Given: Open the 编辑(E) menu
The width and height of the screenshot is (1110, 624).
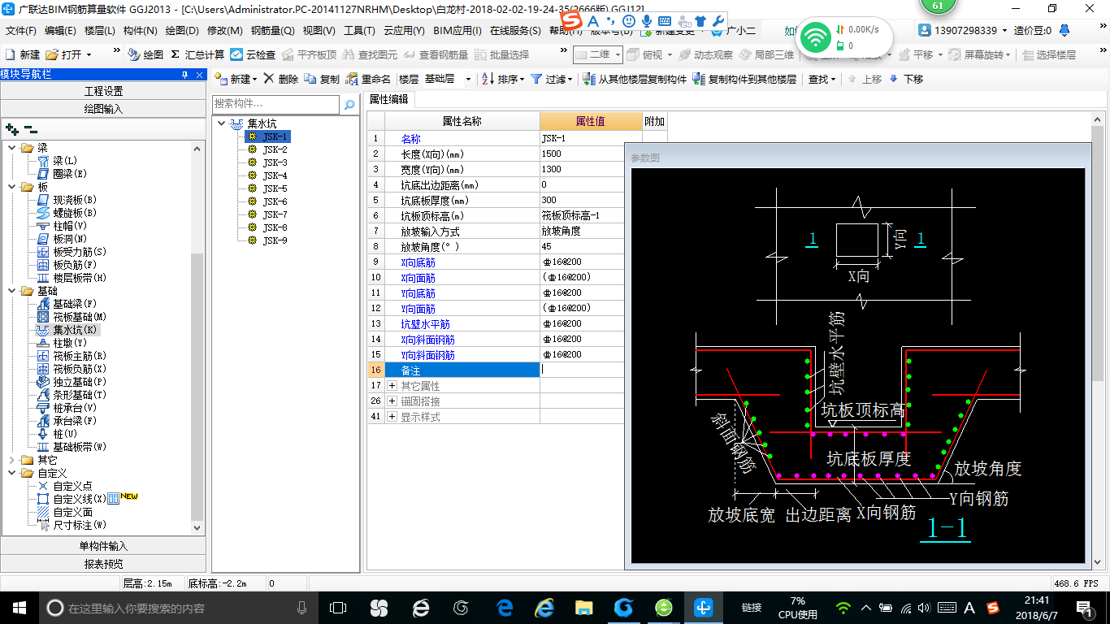Looking at the screenshot, I should point(60,31).
